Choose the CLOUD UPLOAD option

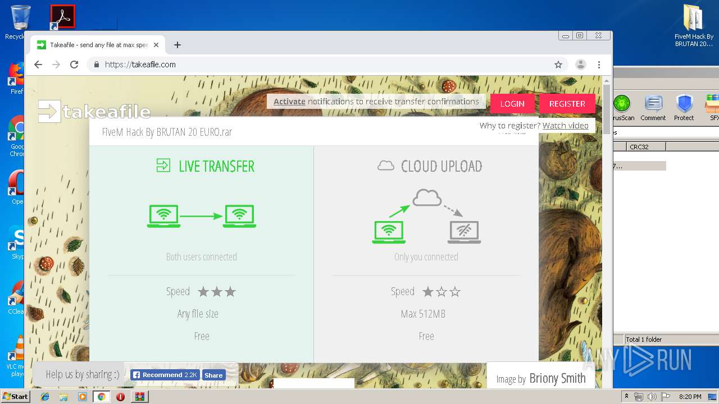(430, 166)
